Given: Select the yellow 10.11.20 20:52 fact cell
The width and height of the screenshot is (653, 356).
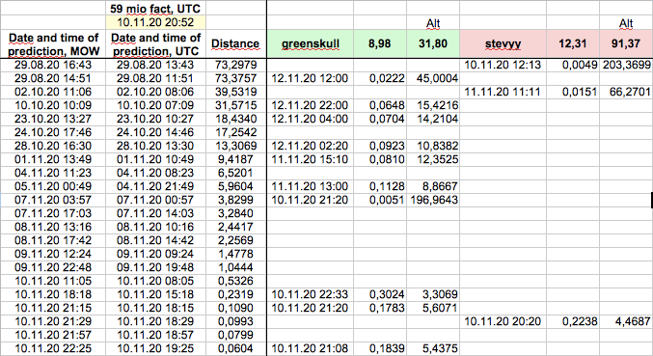Looking at the screenshot, I should (155, 22).
